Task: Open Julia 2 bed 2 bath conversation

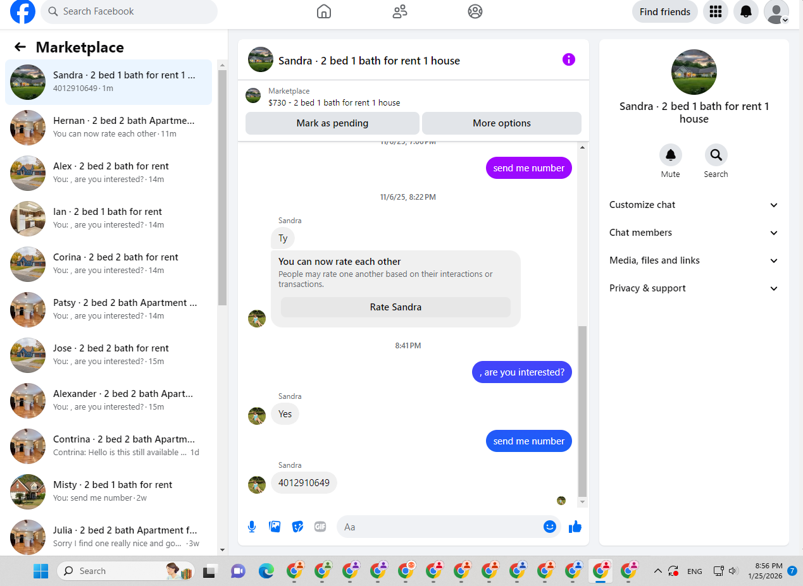Action: tap(108, 537)
